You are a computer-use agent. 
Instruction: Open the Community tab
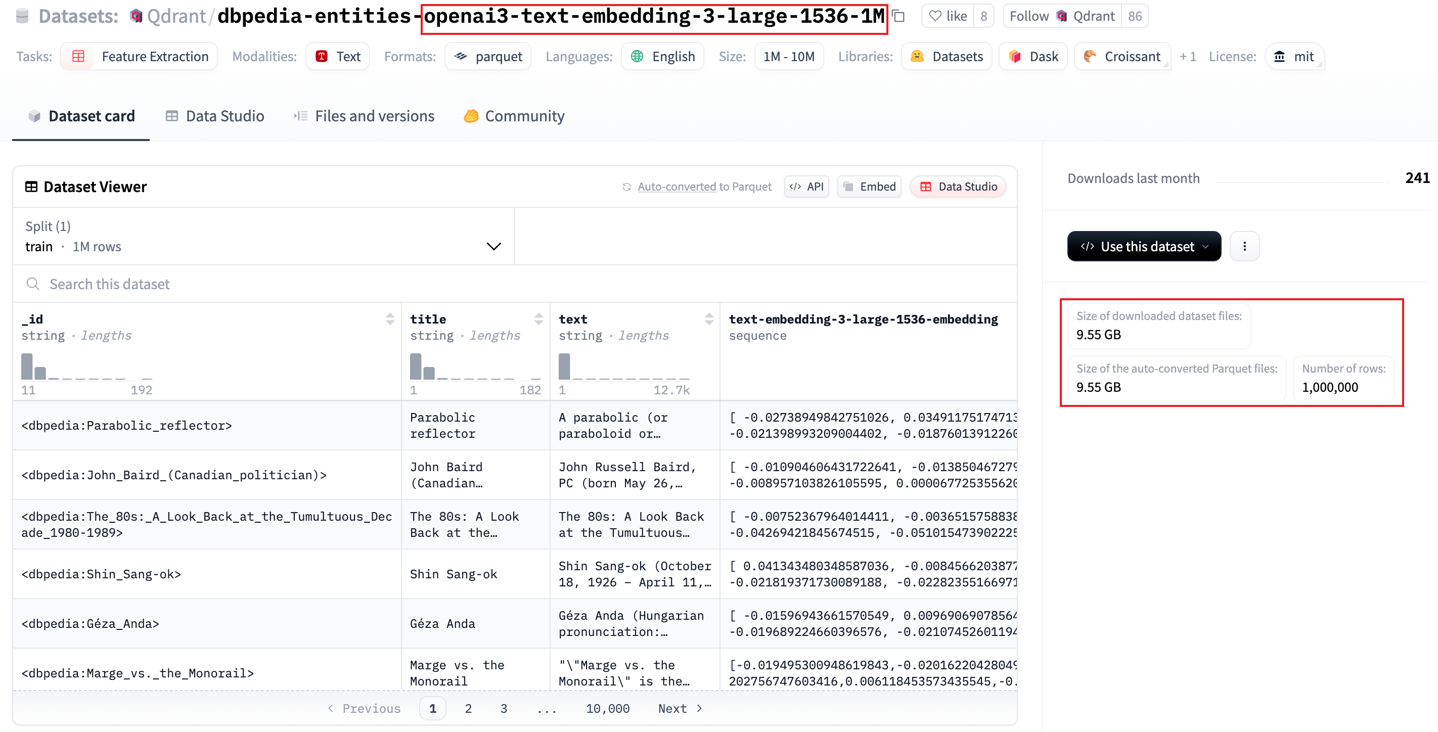click(514, 116)
